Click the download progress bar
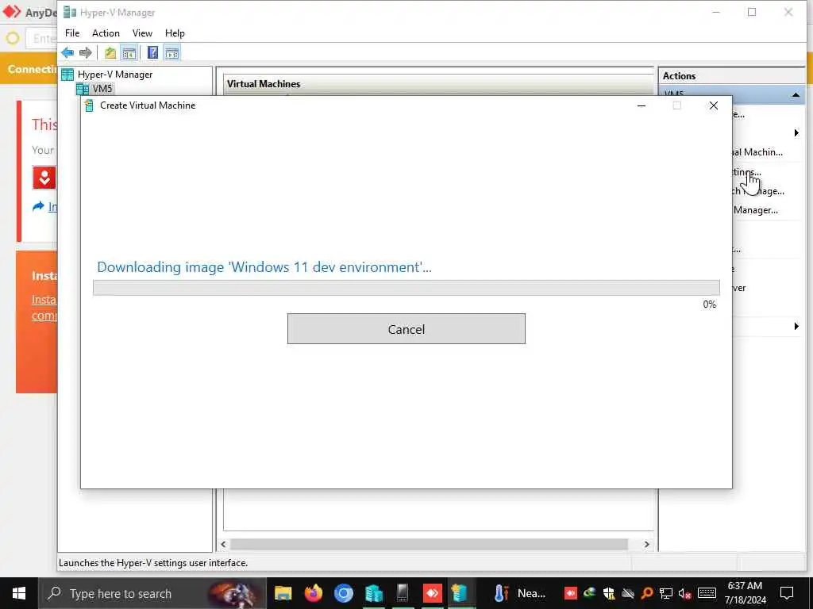The width and height of the screenshot is (813, 609). coord(406,287)
